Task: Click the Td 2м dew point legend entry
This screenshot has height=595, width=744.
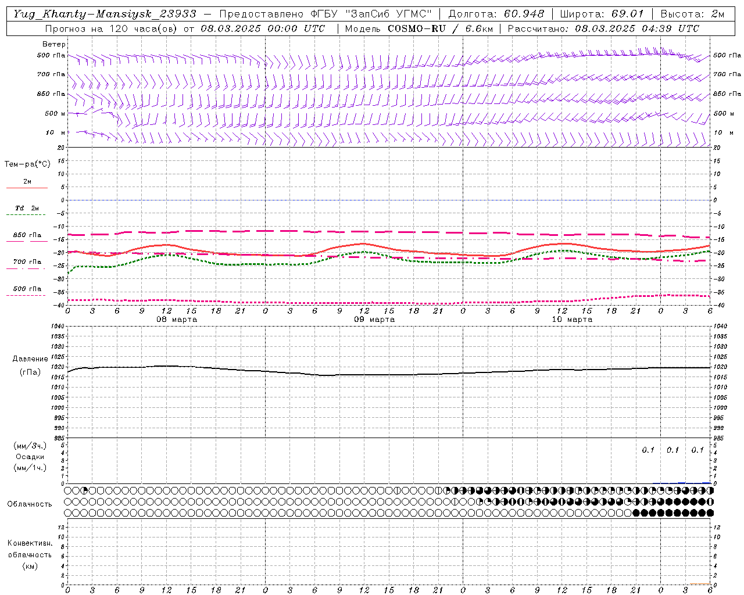Action: click(27, 208)
